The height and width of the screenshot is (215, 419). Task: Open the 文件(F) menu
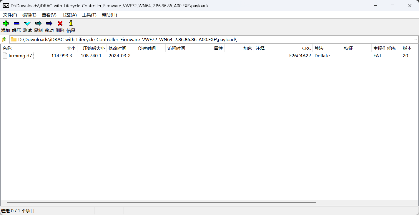(10, 15)
